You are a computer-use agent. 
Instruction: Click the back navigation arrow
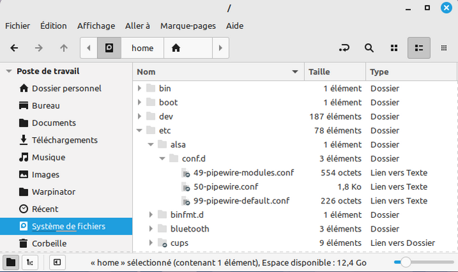[14, 48]
